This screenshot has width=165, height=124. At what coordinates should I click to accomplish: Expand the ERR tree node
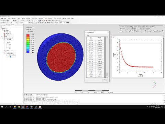(x=5, y=50)
